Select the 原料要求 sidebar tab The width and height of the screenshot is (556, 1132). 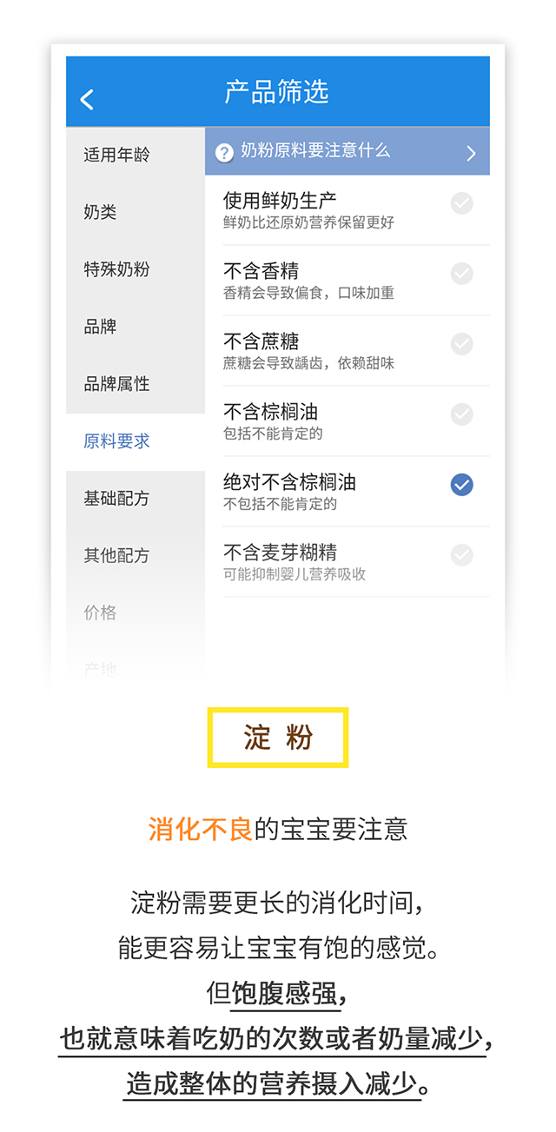(116, 441)
